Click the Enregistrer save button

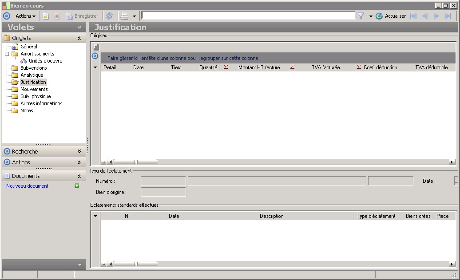coord(82,16)
